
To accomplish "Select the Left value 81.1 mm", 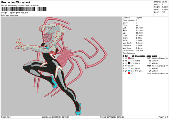I will tap(140, 28).
